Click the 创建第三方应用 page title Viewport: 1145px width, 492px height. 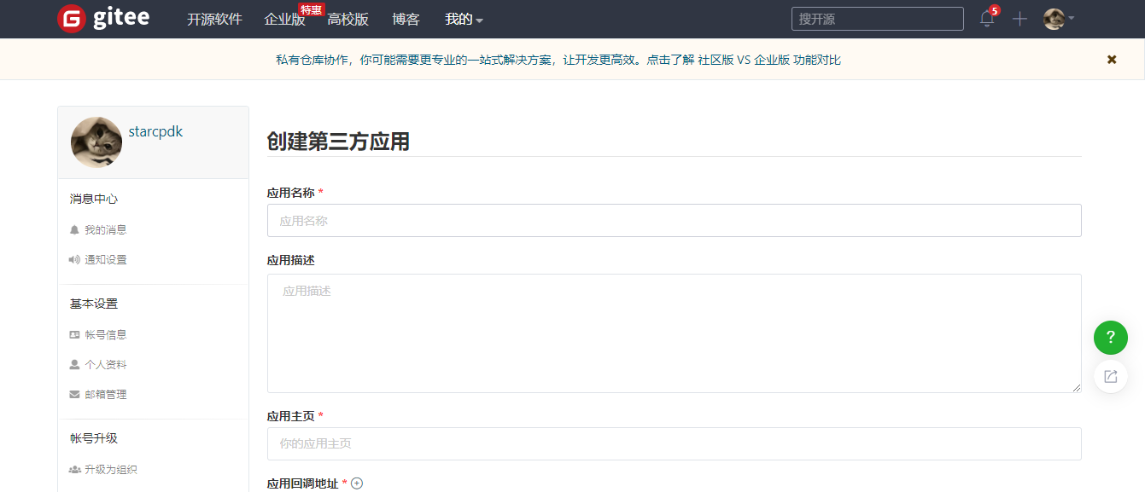(x=338, y=142)
